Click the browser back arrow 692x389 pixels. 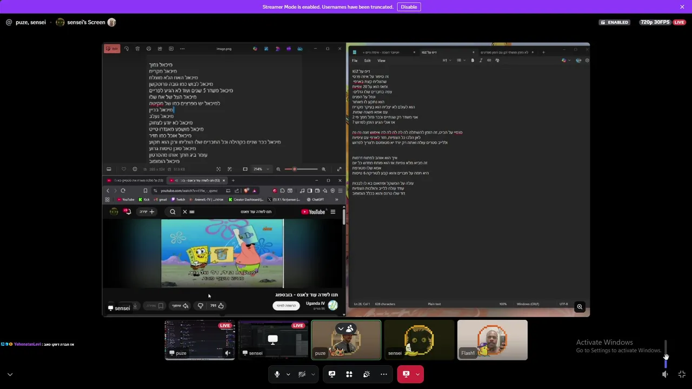[108, 191]
